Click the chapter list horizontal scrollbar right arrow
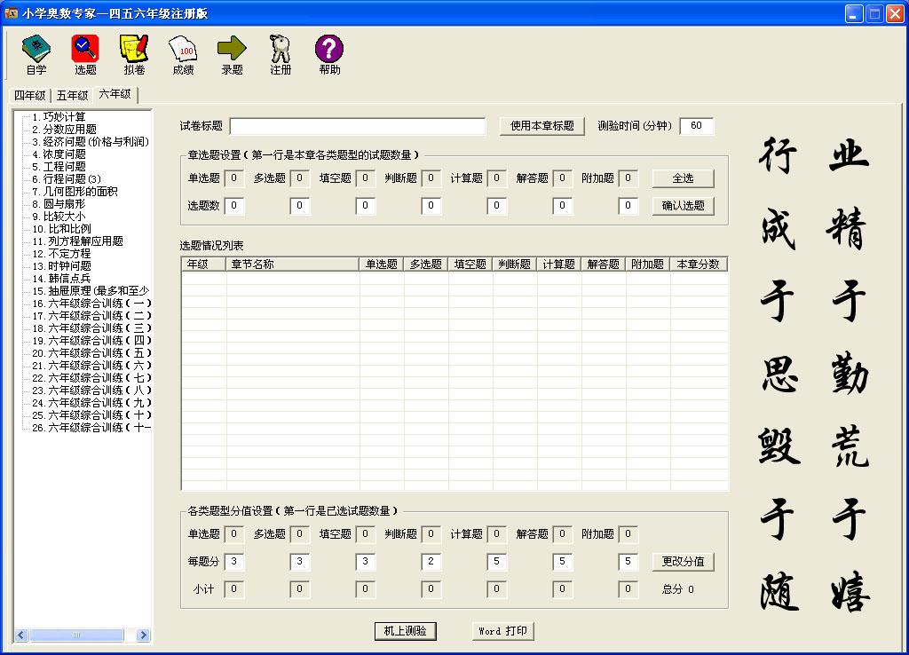Viewport: 909px width, 655px height. [x=146, y=635]
